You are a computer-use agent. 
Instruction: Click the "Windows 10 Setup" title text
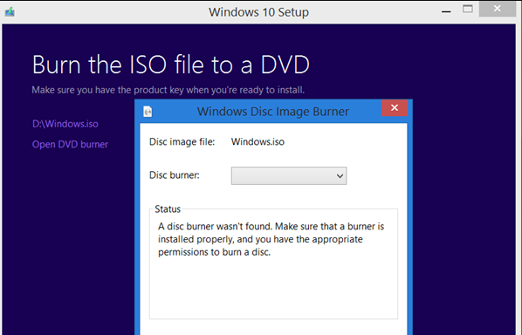[x=258, y=12]
